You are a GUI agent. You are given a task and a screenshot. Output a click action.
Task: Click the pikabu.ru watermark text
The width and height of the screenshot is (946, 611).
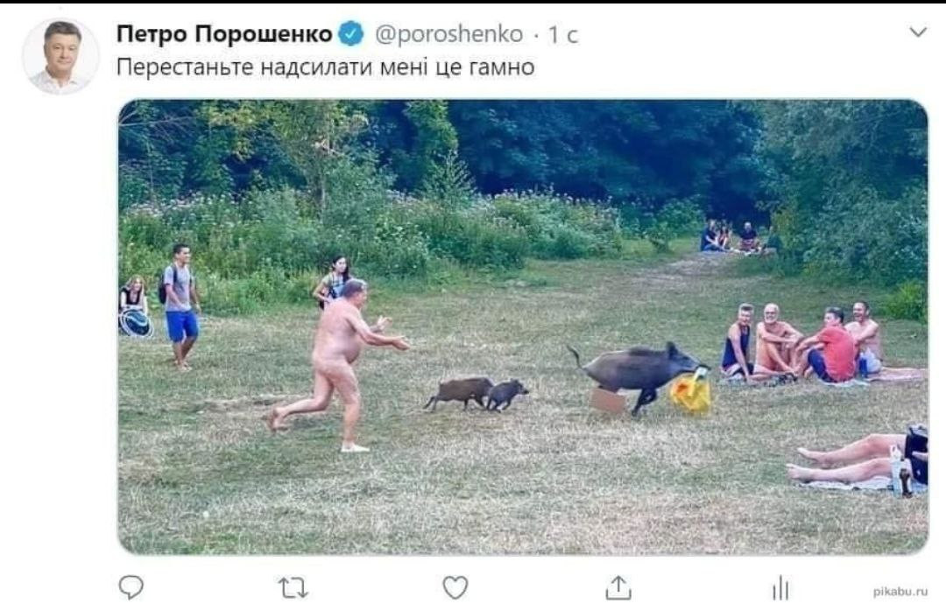(900, 592)
